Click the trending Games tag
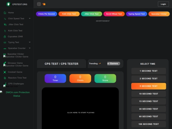Screen dimensions: 172x129 114,63
